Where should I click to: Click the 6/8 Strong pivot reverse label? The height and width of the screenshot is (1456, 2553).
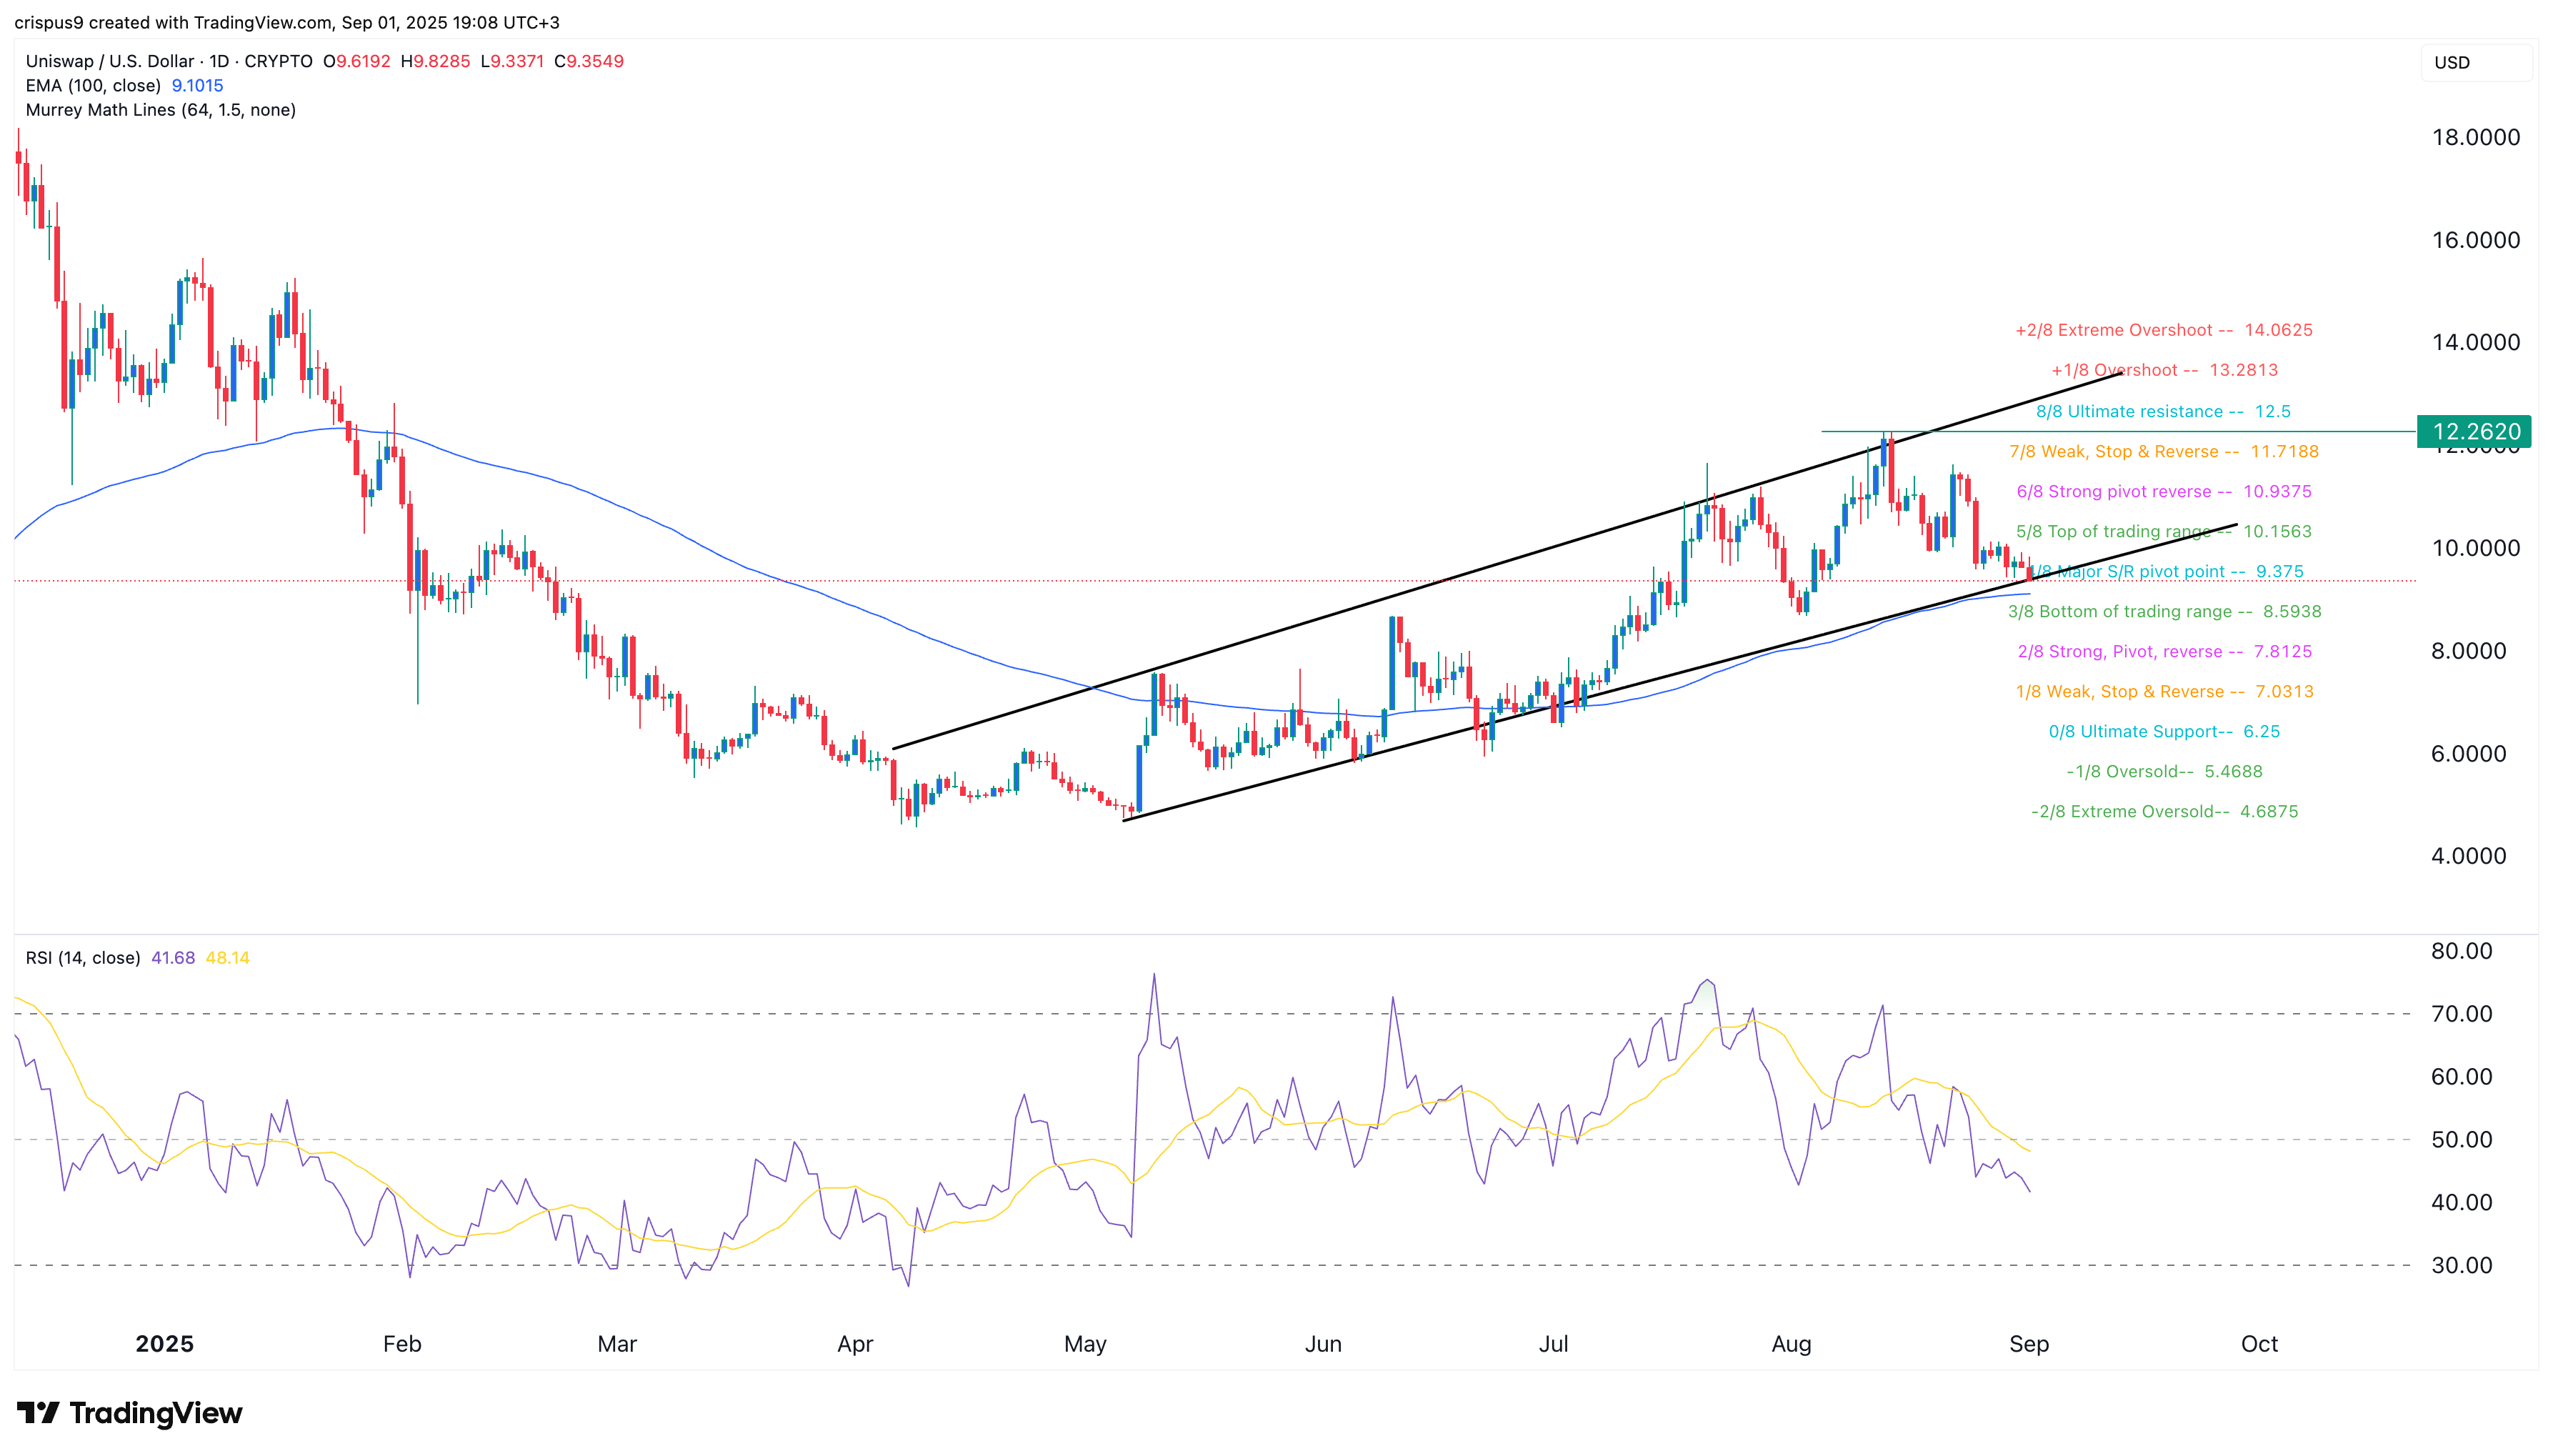pyautogui.click(x=2163, y=492)
